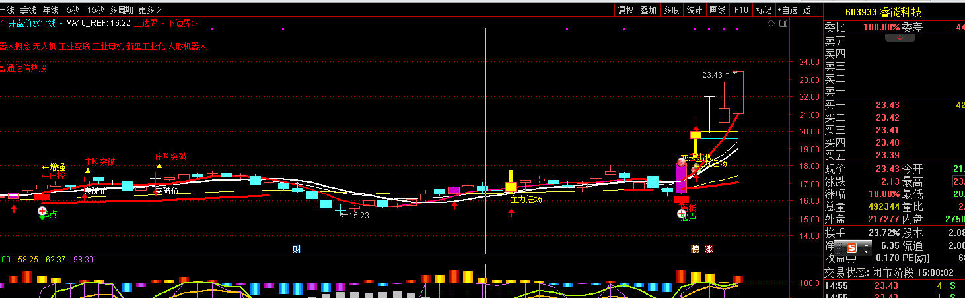The width and height of the screenshot is (965, 298).
Task: Expand the order book with double-chevron arrow
Action: (900, 38)
